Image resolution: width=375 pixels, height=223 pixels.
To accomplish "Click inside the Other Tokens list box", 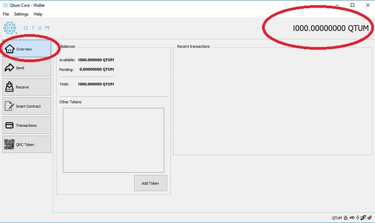I will pos(113,140).
